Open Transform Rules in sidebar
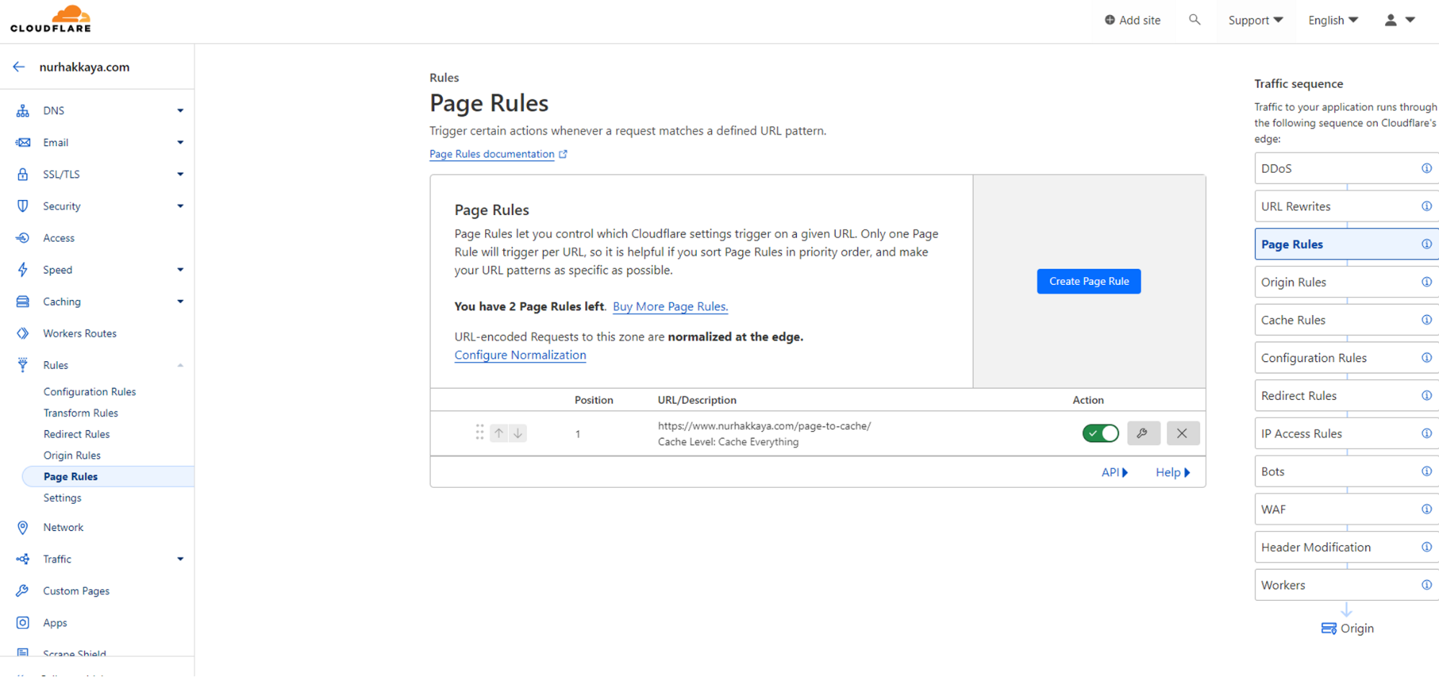This screenshot has height=677, width=1439. click(x=81, y=413)
